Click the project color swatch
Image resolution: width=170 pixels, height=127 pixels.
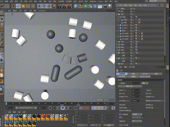tap(136, 117)
